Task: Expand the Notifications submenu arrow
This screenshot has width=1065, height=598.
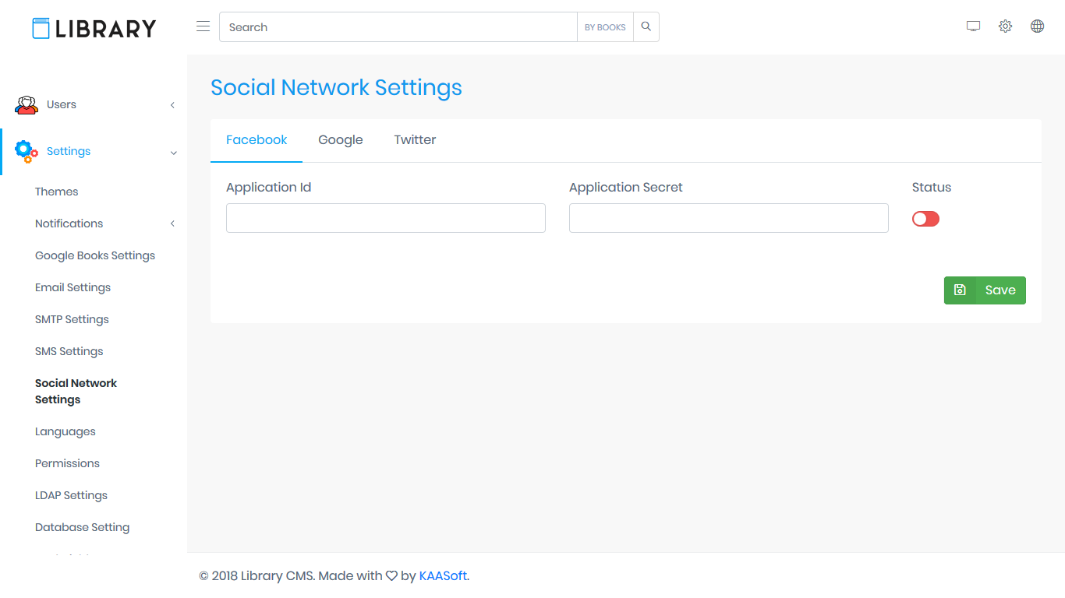Action: 172,224
